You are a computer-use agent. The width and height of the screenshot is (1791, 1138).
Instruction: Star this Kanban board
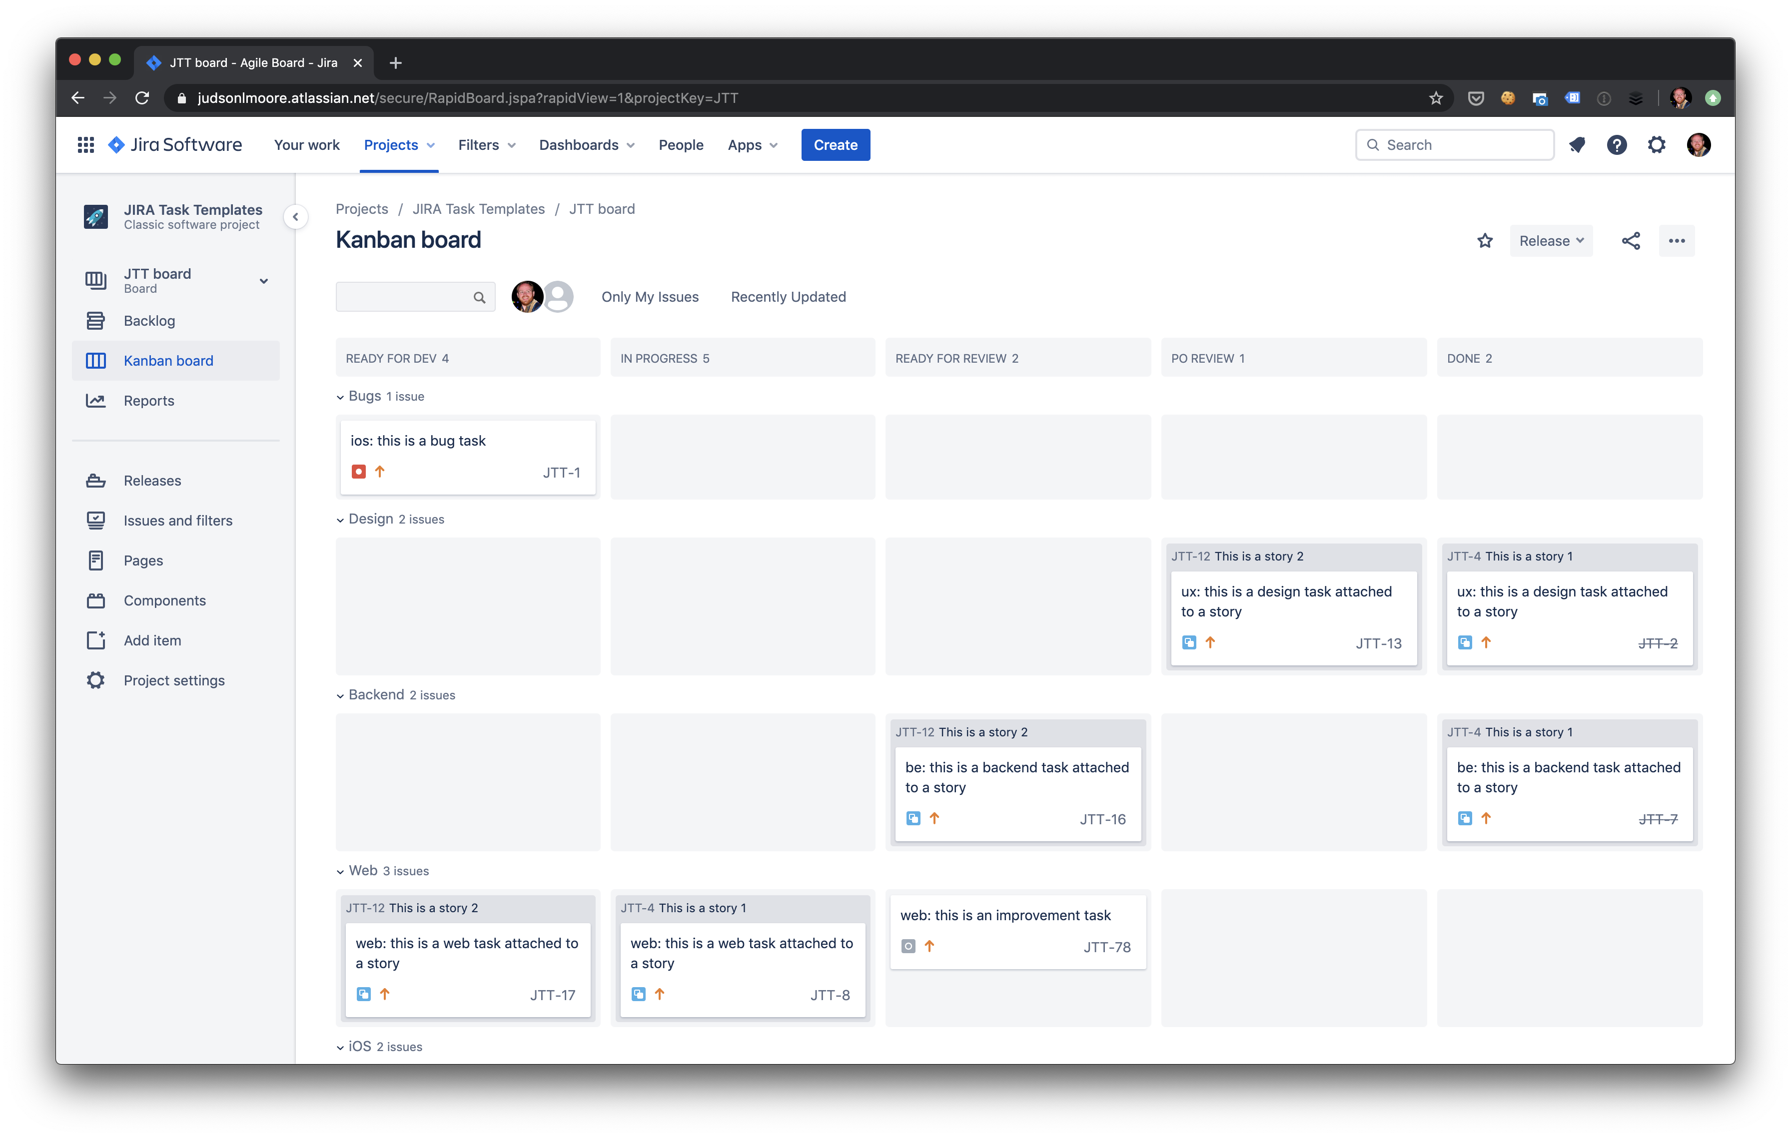[x=1485, y=241]
